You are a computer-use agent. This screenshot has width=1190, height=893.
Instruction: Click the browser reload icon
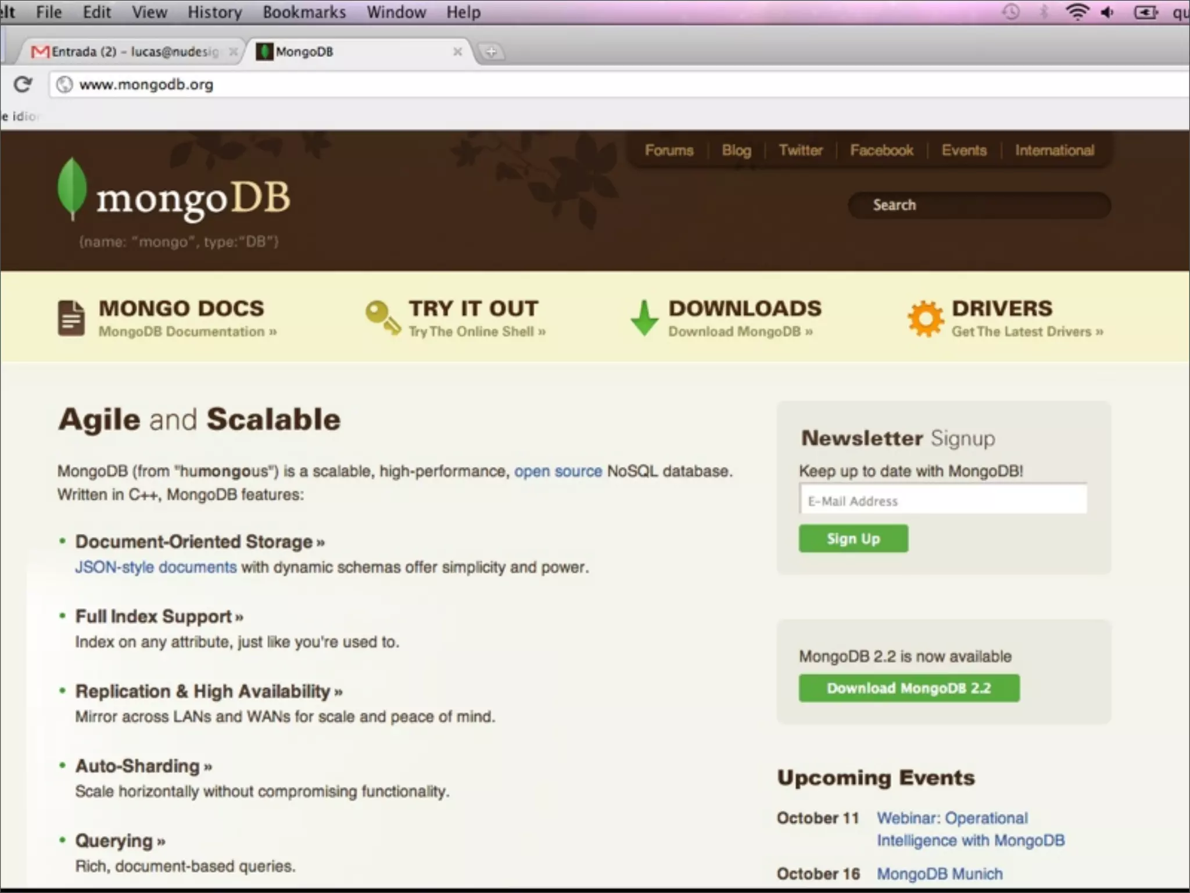[23, 85]
